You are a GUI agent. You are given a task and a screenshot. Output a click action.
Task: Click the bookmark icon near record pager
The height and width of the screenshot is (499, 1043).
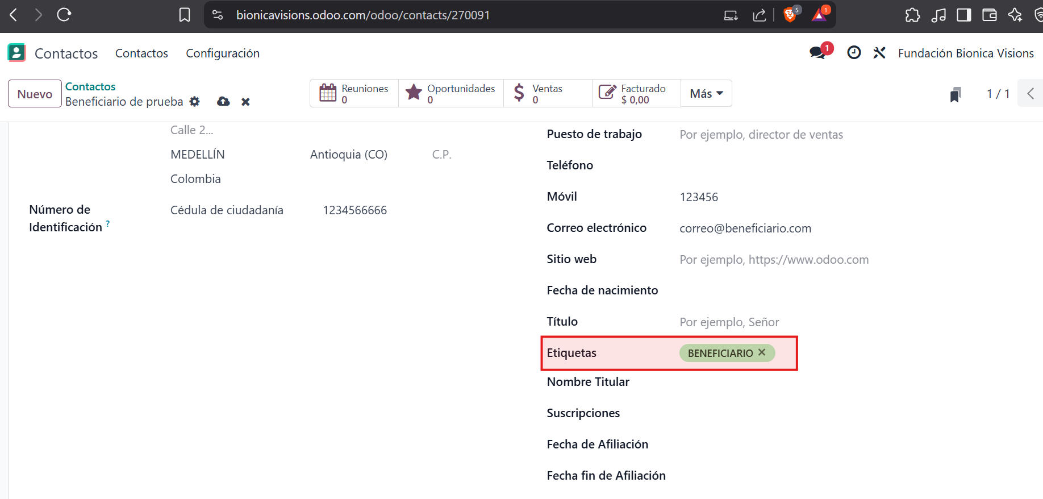955,94
